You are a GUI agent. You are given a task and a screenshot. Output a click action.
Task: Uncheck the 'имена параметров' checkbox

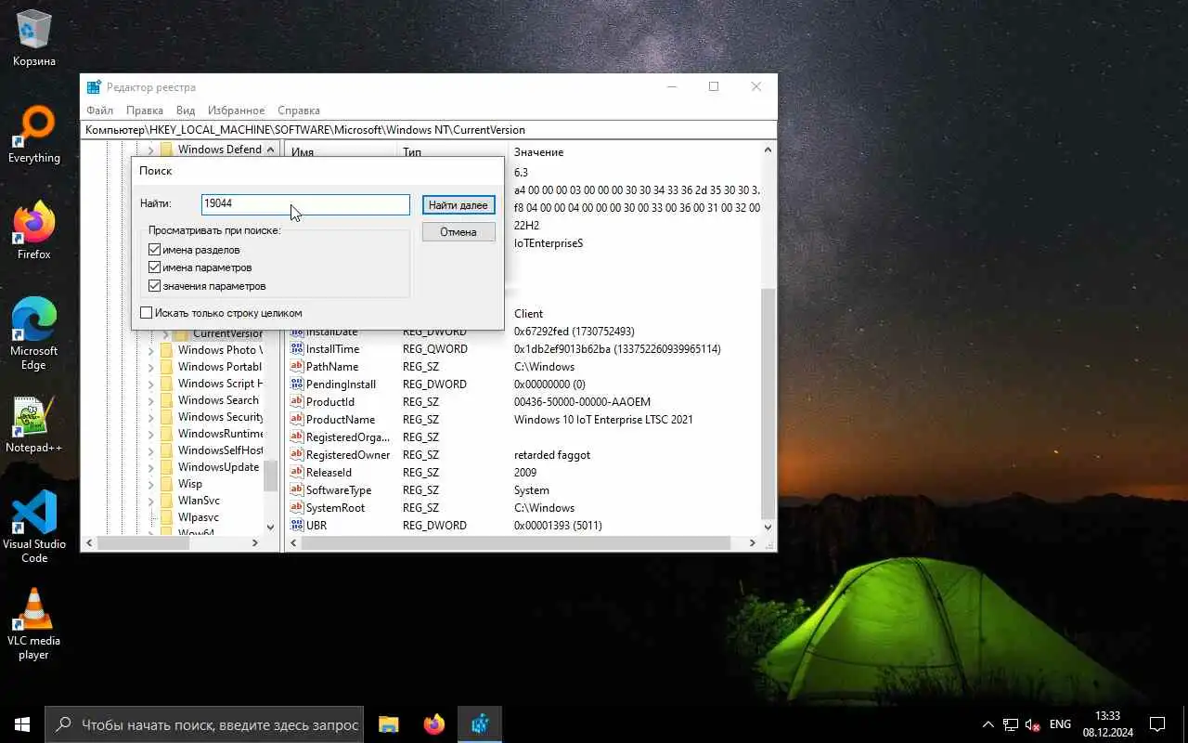click(x=155, y=267)
